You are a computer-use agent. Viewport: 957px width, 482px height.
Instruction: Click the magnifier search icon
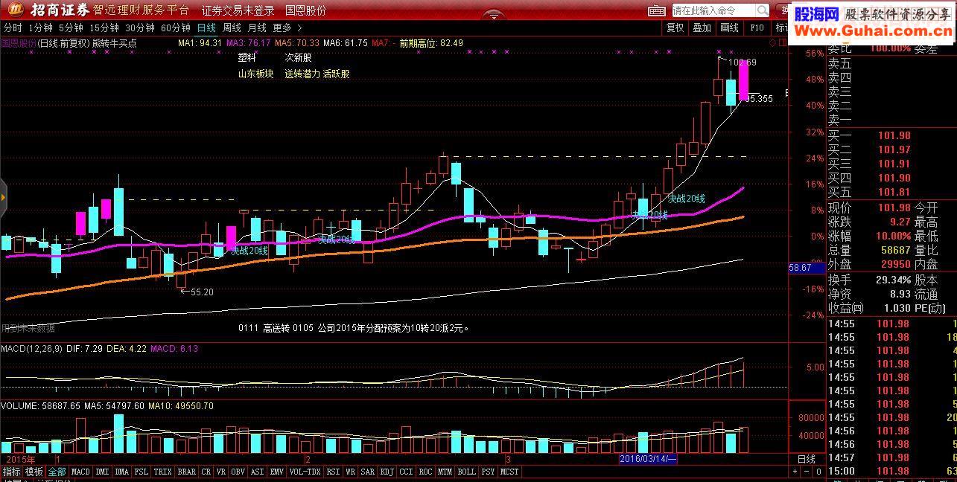pos(763,10)
